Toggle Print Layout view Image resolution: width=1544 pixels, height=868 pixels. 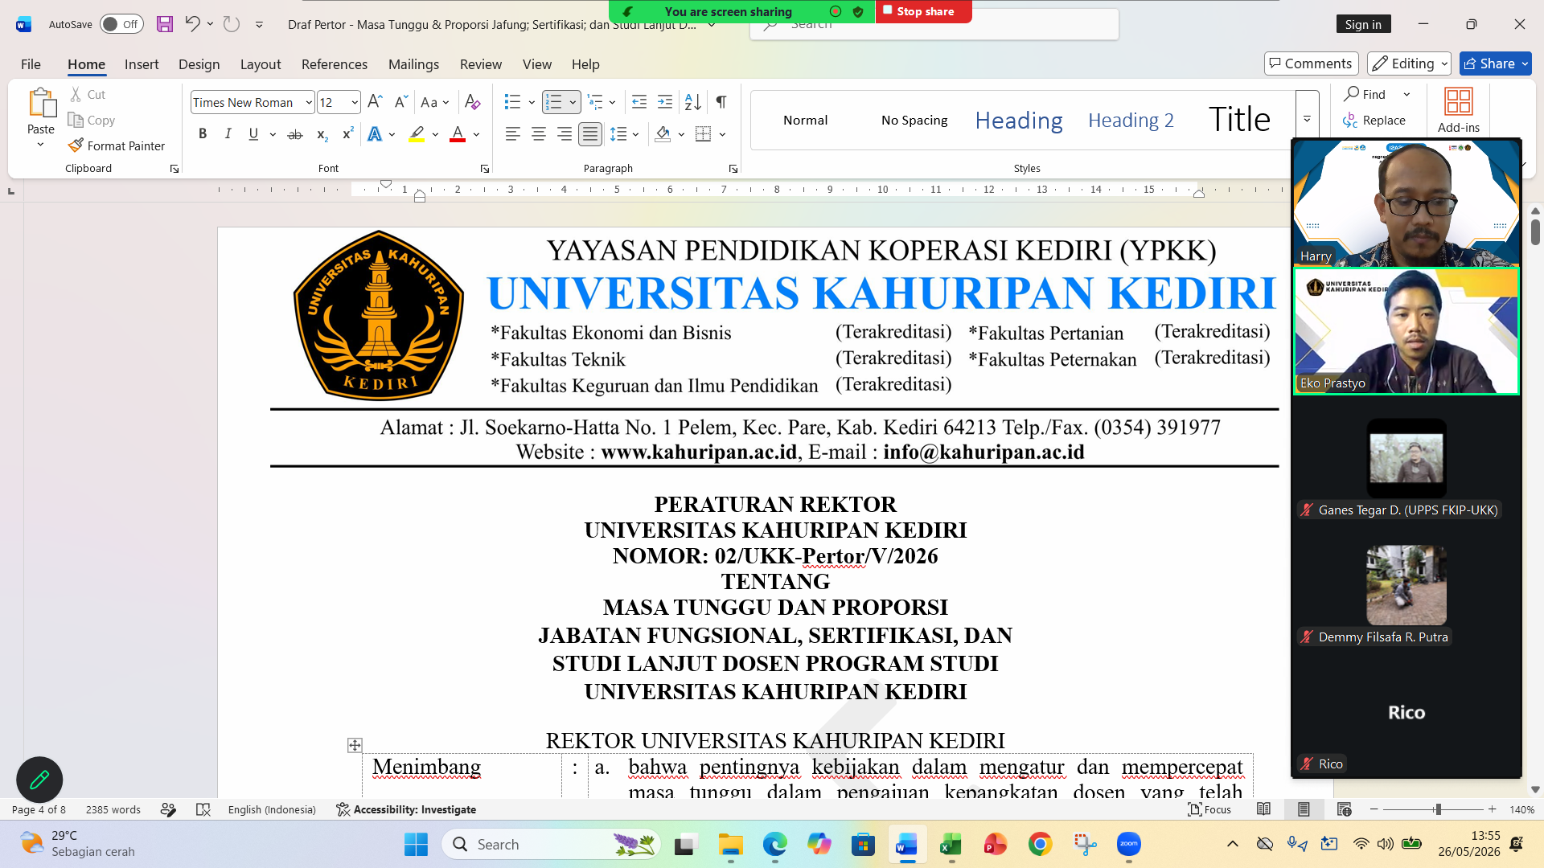[1304, 809]
